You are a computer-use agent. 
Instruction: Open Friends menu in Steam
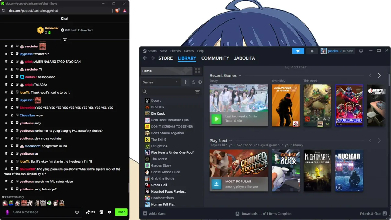(x=175, y=51)
